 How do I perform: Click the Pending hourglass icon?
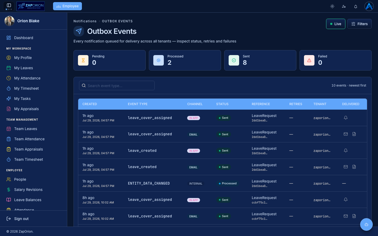click(x=83, y=60)
